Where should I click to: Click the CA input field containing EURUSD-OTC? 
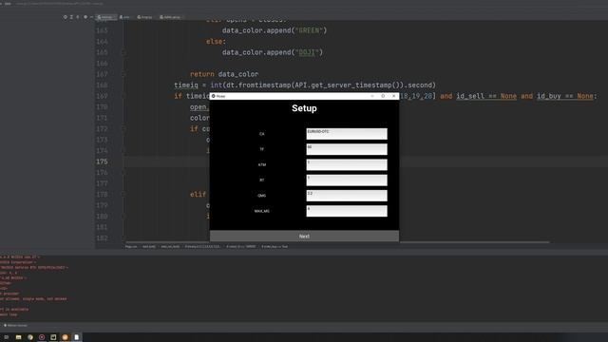click(x=347, y=134)
